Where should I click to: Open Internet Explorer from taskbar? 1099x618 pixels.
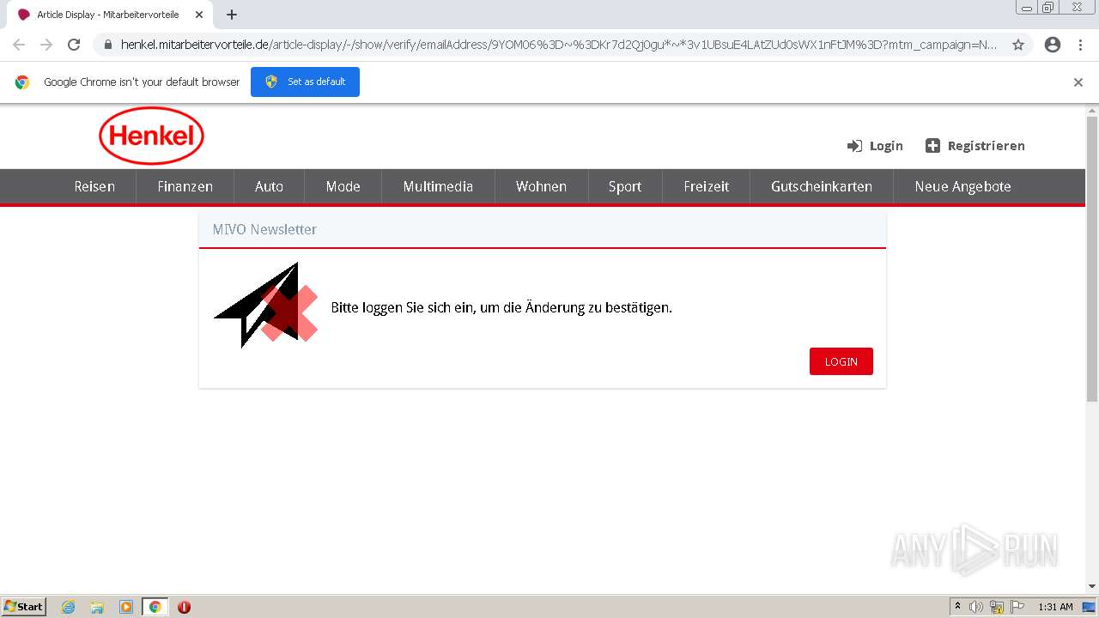(x=69, y=607)
